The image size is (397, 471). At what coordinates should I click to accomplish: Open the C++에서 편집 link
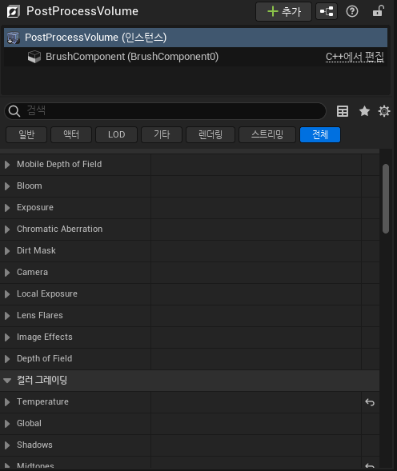[355, 57]
